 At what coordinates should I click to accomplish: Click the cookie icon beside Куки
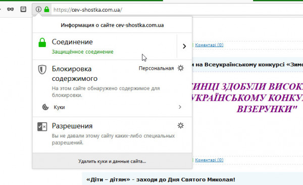(45, 107)
